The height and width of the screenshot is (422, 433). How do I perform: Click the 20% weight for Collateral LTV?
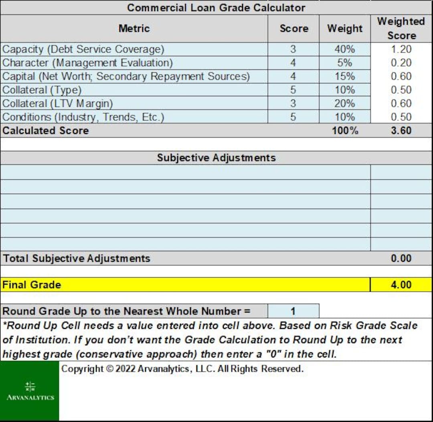(x=345, y=103)
